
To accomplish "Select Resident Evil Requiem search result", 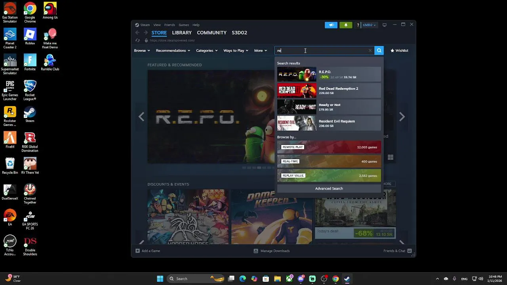I will point(329,123).
